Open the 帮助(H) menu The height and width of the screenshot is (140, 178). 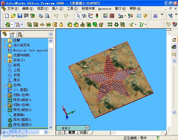[135, 9]
